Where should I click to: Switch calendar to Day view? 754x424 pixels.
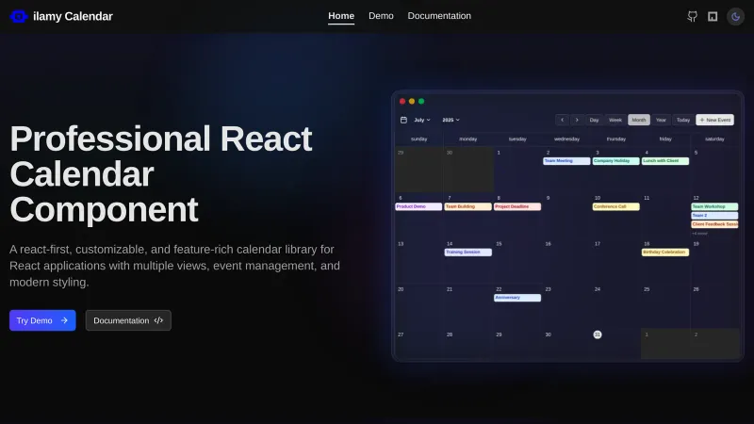tap(594, 120)
